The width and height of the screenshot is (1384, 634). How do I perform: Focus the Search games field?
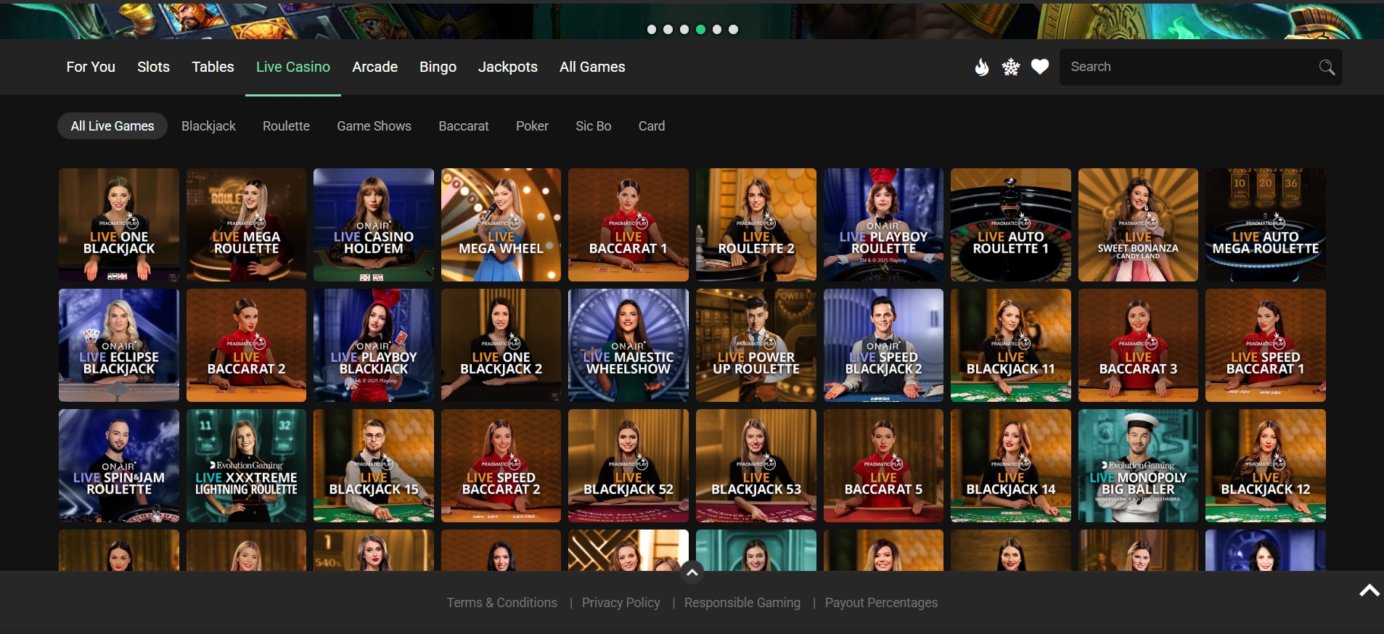1200,67
